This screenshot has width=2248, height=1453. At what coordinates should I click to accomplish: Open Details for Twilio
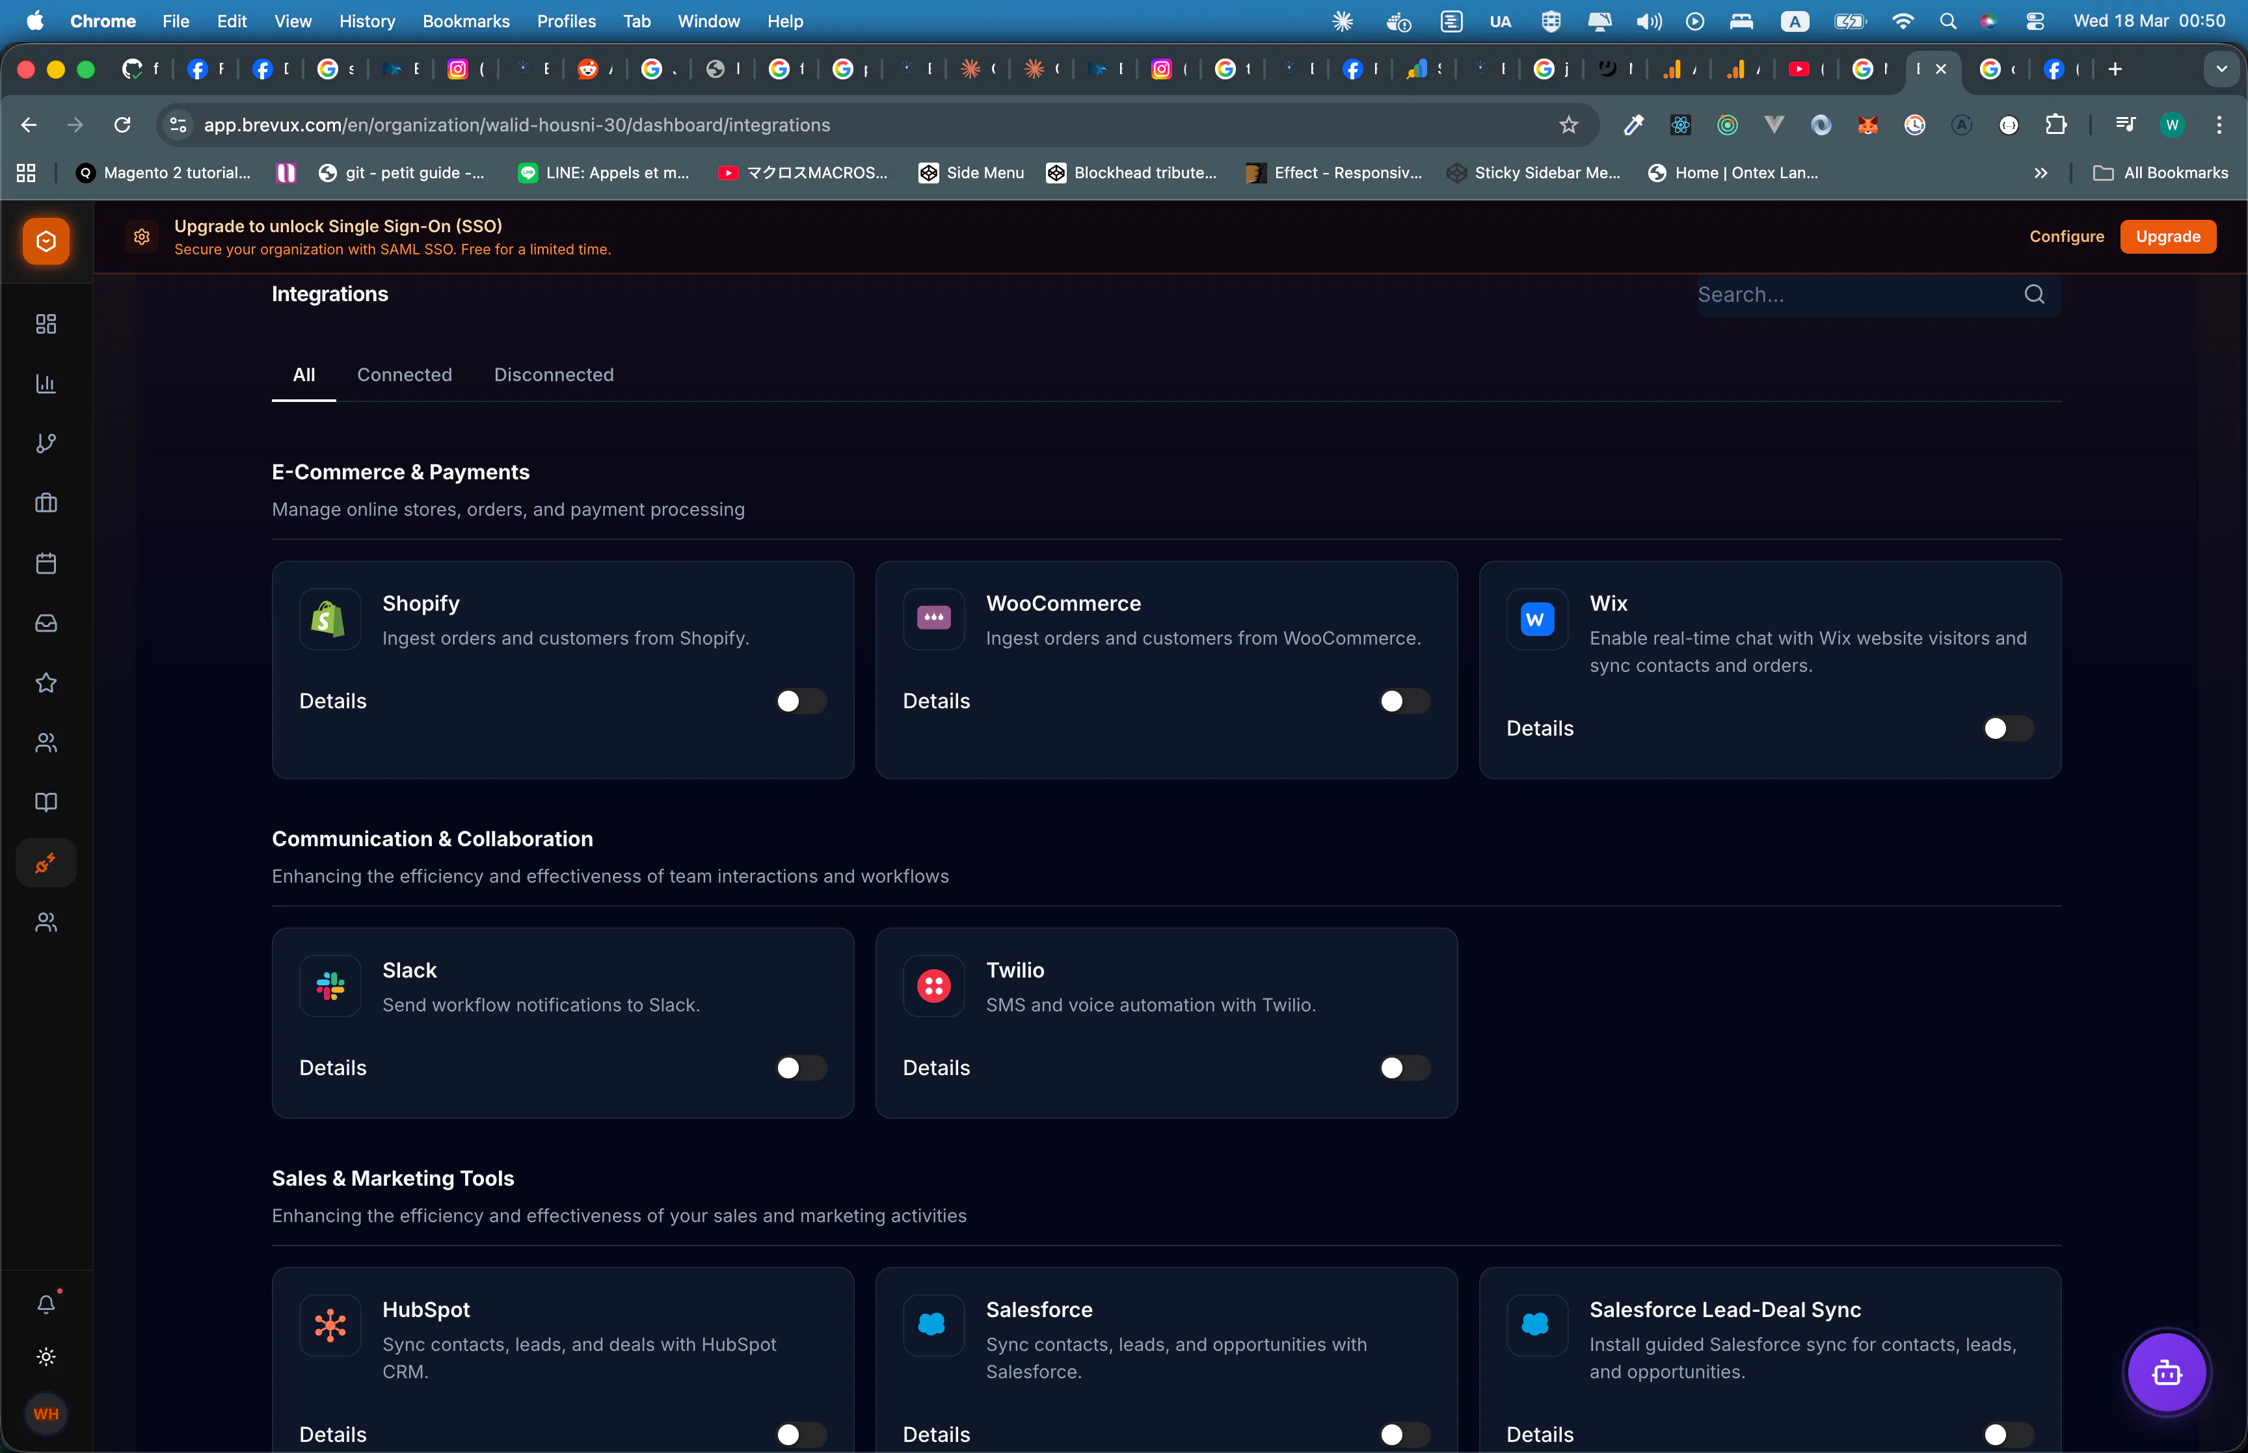(937, 1068)
